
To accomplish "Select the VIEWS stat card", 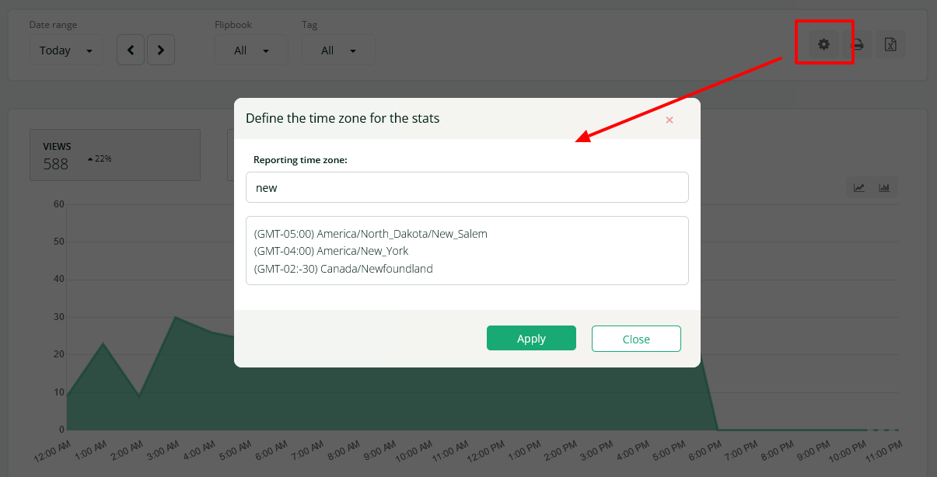I will click(114, 155).
